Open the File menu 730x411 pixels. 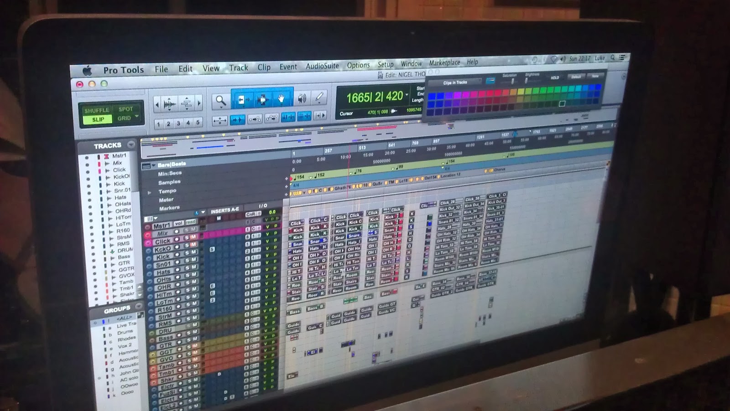(x=161, y=69)
